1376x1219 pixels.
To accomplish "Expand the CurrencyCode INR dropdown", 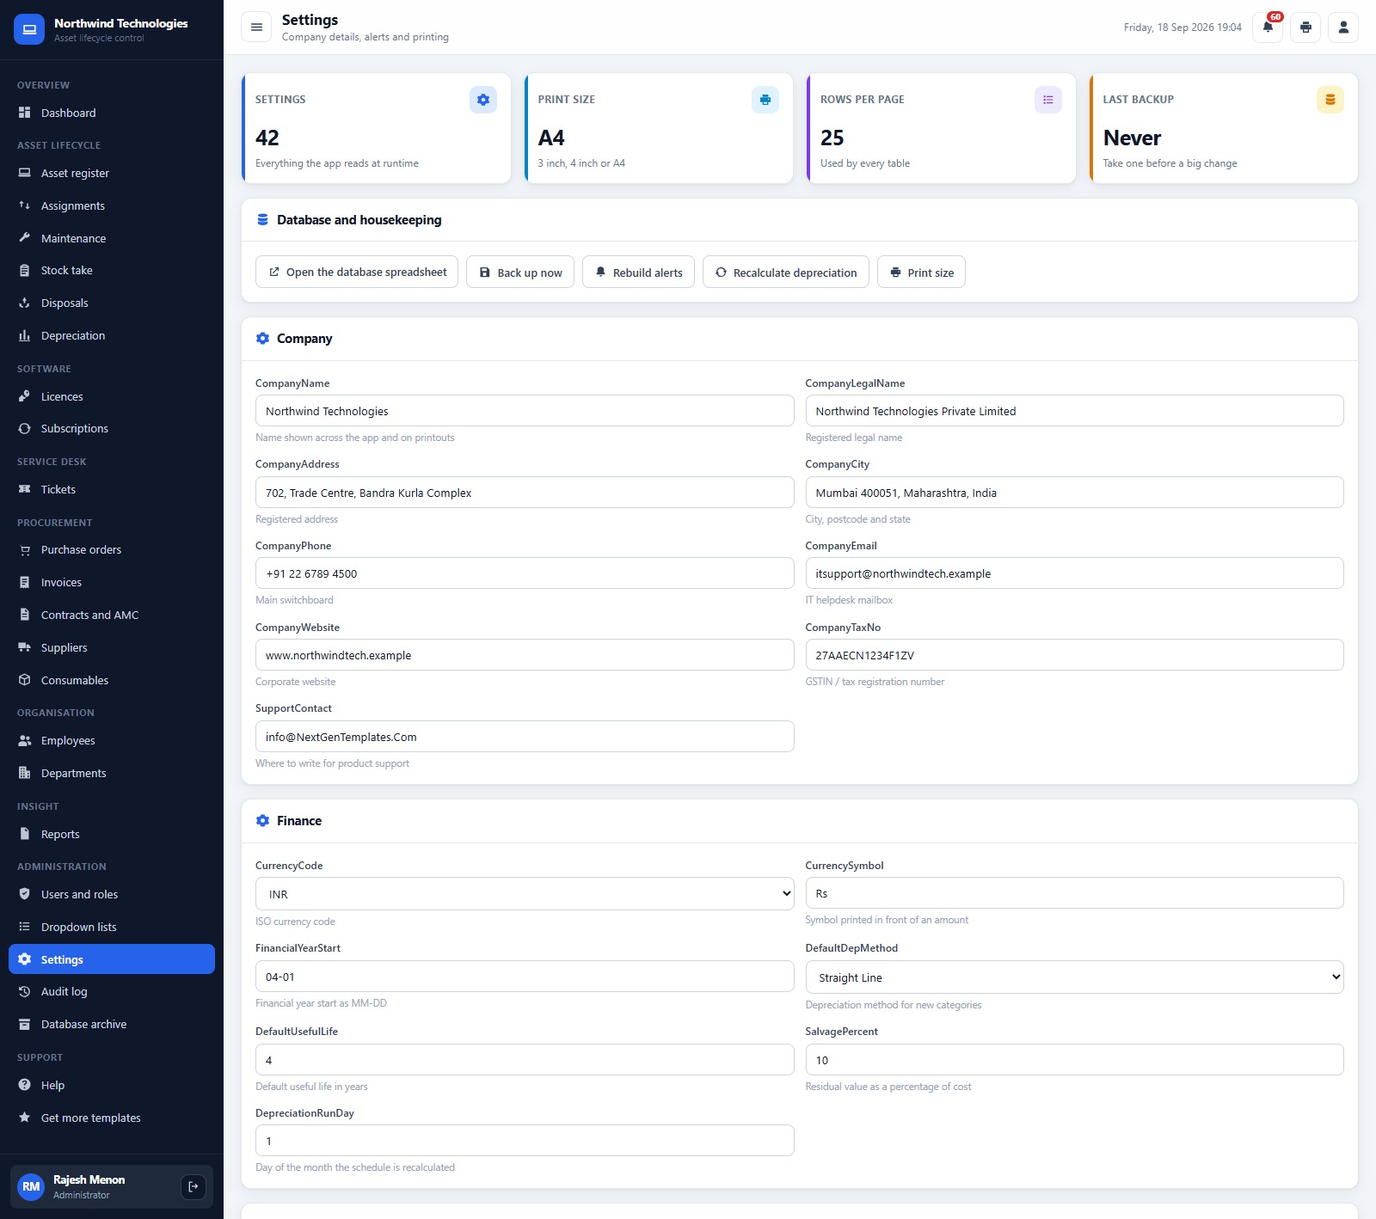I will [x=525, y=894].
